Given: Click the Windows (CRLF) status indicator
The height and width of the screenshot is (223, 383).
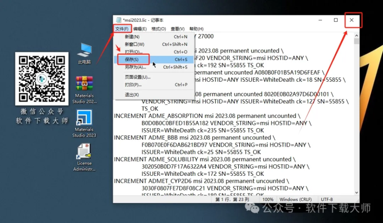Looking at the screenshot, I should pos(297,199).
